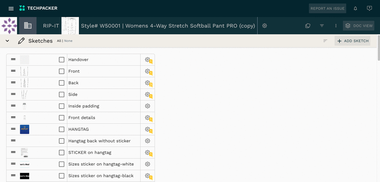Screen dimensions: 380x182
Task: Open gear for Hangtag back without sticker
Action: pos(148,141)
